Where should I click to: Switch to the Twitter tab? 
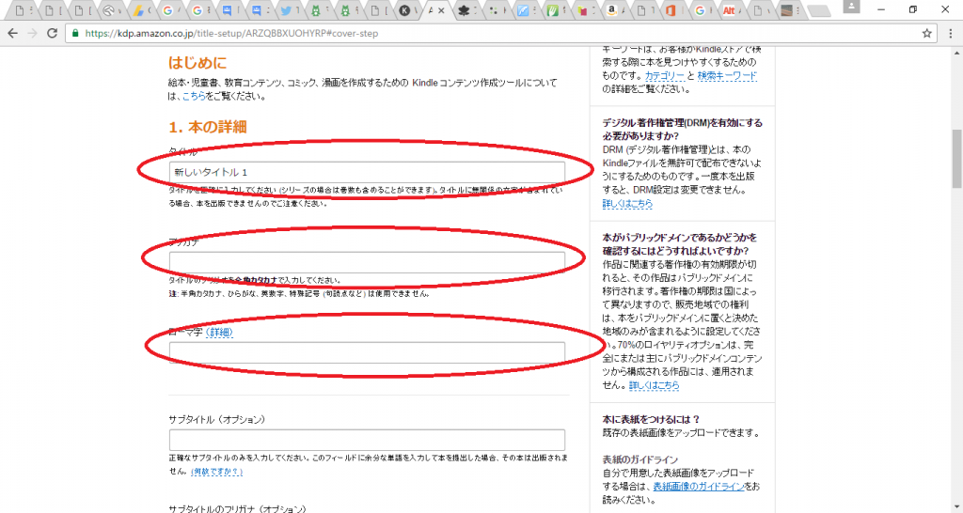pos(290,10)
